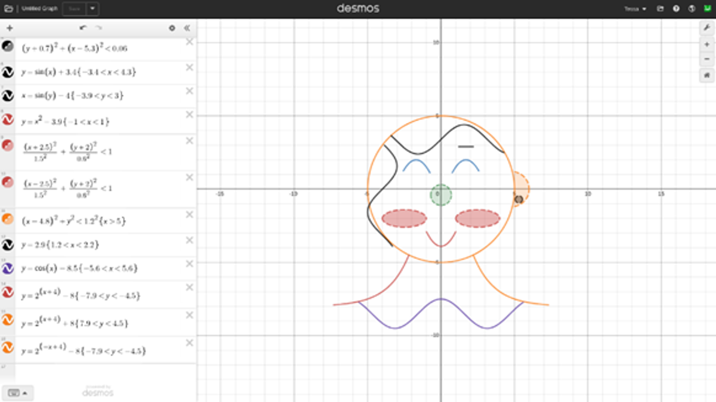Zoom out of the graph
The width and height of the screenshot is (716, 402).
[x=706, y=59]
